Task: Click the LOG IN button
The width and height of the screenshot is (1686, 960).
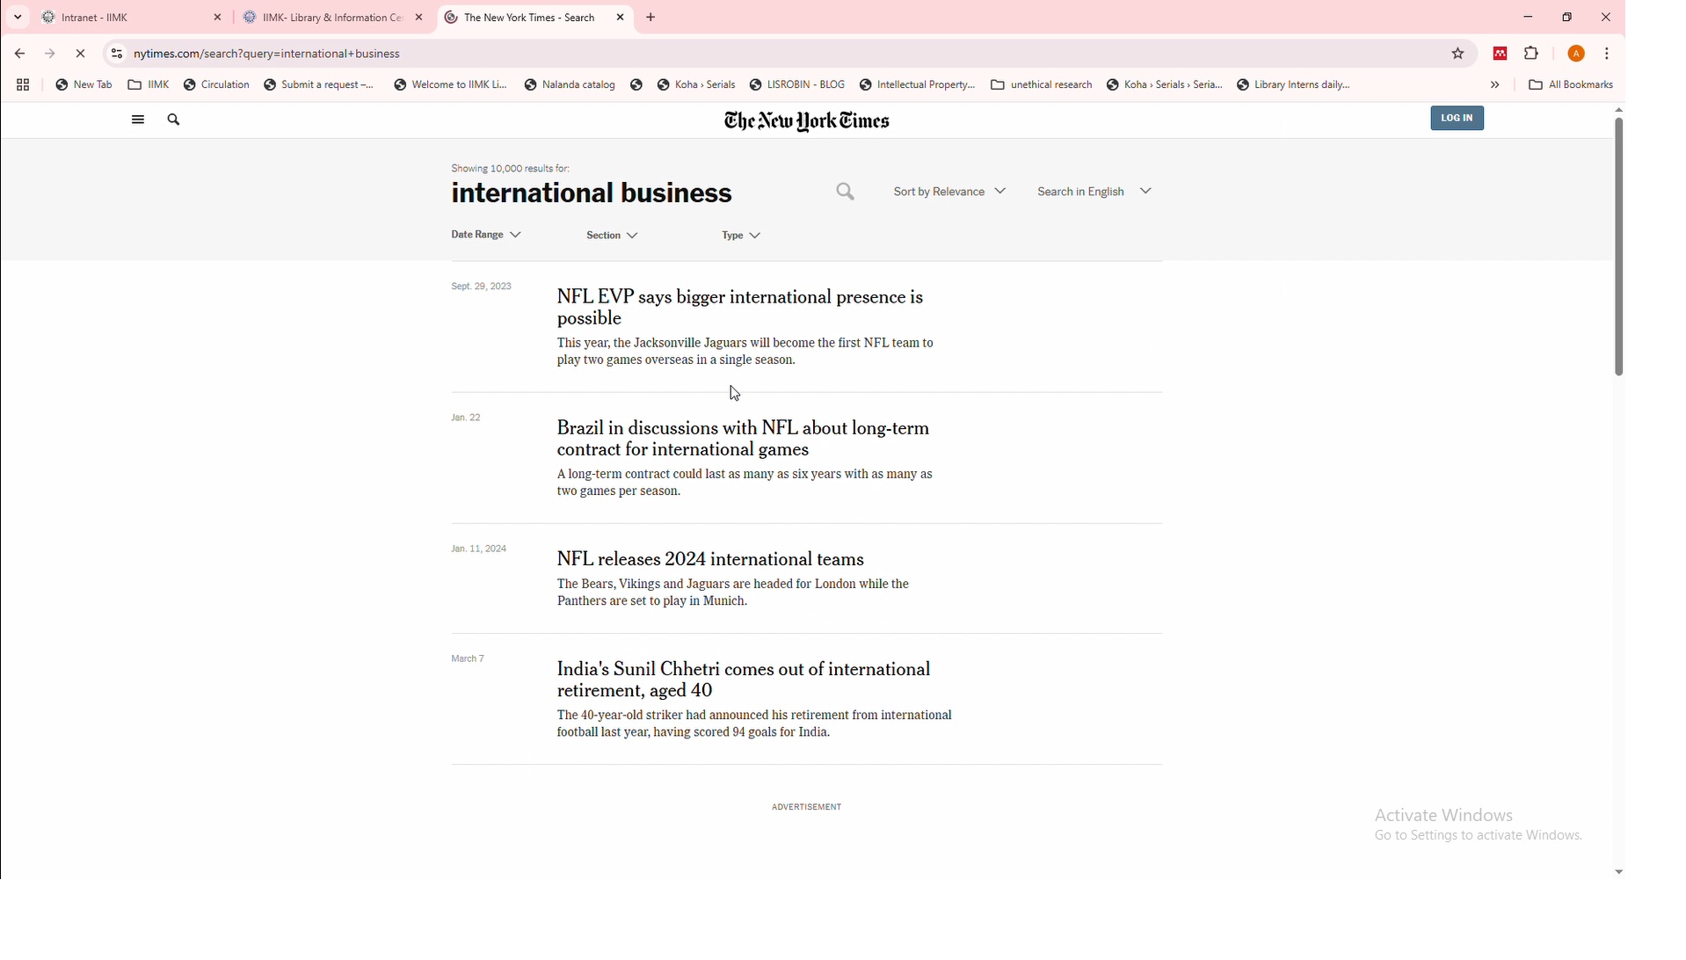Action: [x=1457, y=119]
